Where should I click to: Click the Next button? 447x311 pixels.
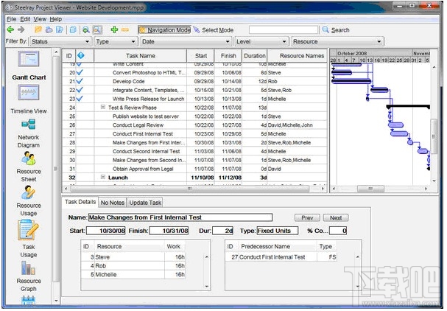pos(336,218)
